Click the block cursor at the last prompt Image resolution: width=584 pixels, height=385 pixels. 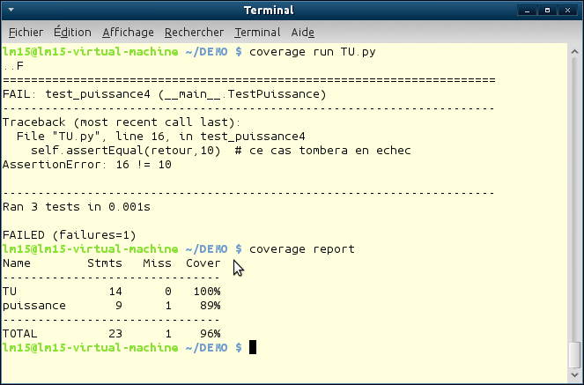pyautogui.click(x=253, y=348)
